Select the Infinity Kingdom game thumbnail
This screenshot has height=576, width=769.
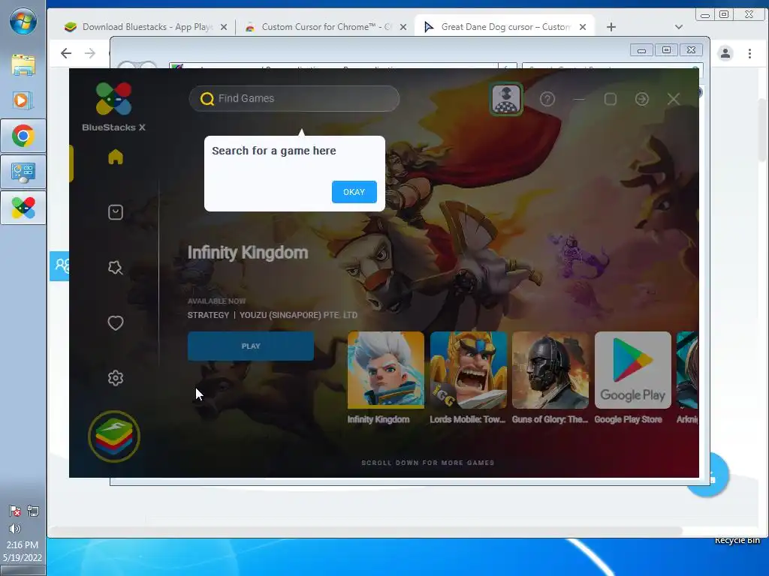(x=385, y=370)
